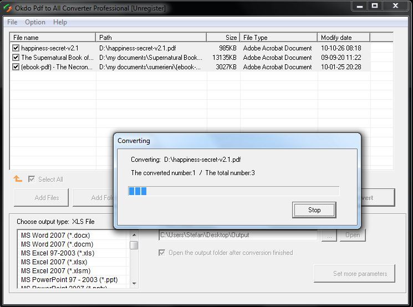This screenshot has width=413, height=307.
Task: Uncheck the happiness-secret-v2.1 file checkbox
Action: tap(16, 48)
